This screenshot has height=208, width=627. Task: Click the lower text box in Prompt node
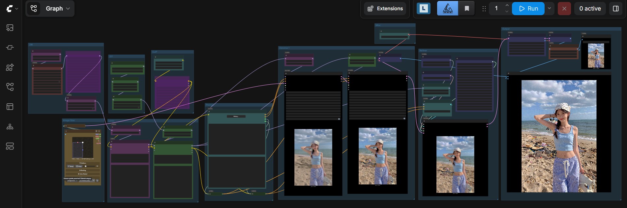[x=237, y=172]
